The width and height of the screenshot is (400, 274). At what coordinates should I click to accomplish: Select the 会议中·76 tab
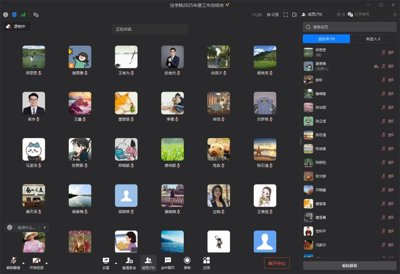[326, 39]
